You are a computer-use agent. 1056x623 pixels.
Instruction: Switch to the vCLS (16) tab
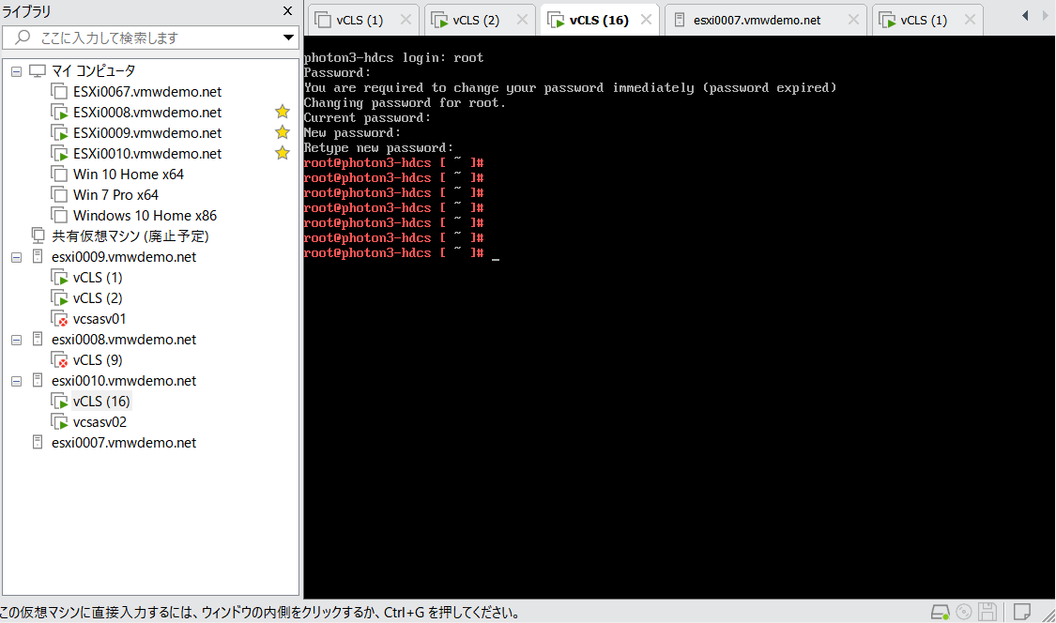pyautogui.click(x=599, y=21)
